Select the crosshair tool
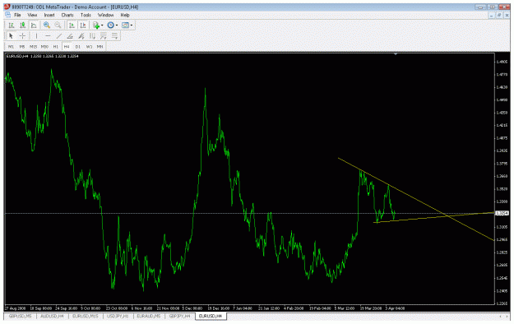 coord(22,35)
